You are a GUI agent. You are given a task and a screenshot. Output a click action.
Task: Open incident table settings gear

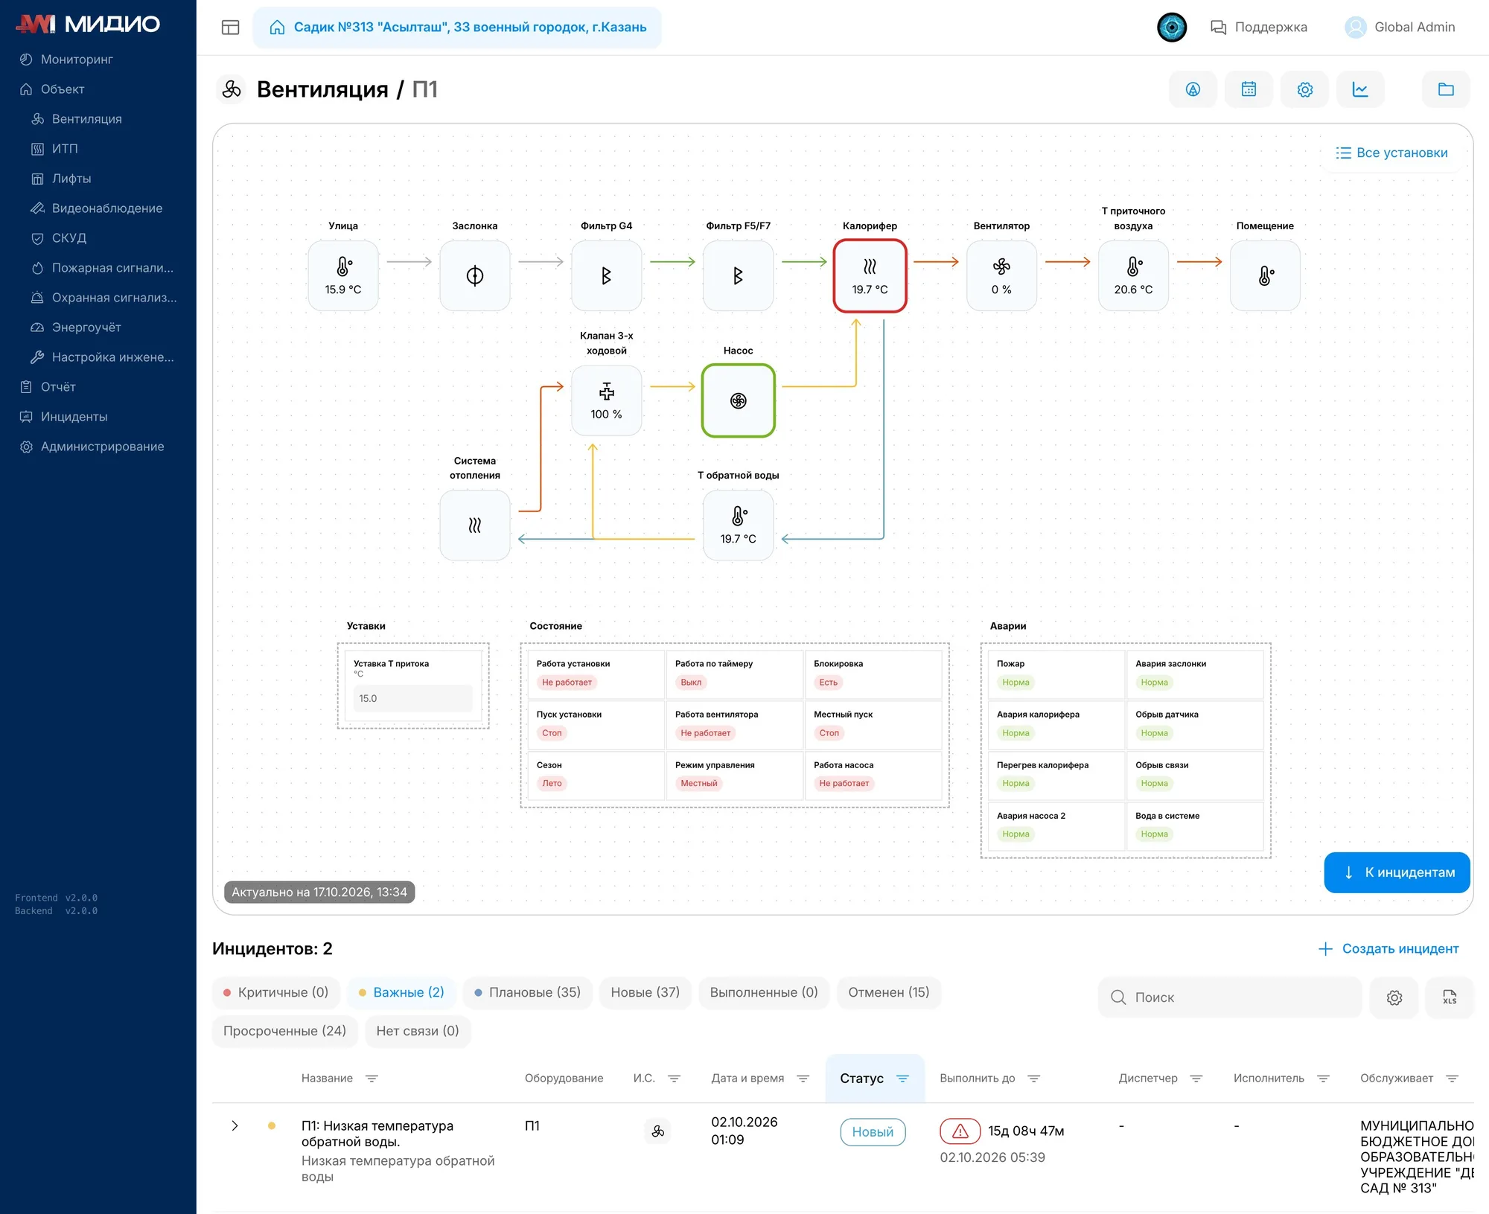(1394, 997)
